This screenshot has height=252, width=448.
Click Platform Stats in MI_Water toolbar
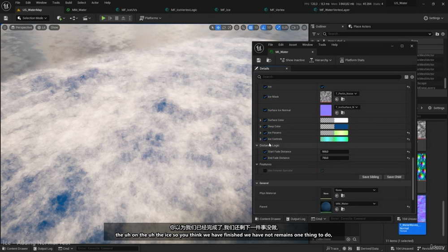352,60
